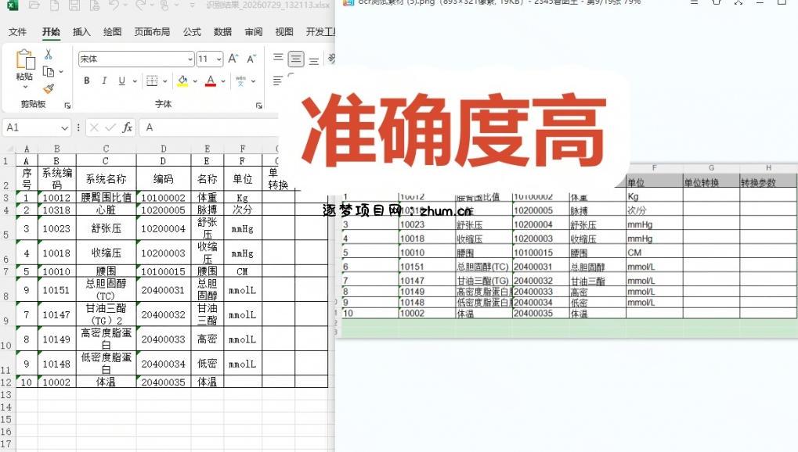
Task: Open the arrow below 粘贴 paste
Action: click(25, 87)
